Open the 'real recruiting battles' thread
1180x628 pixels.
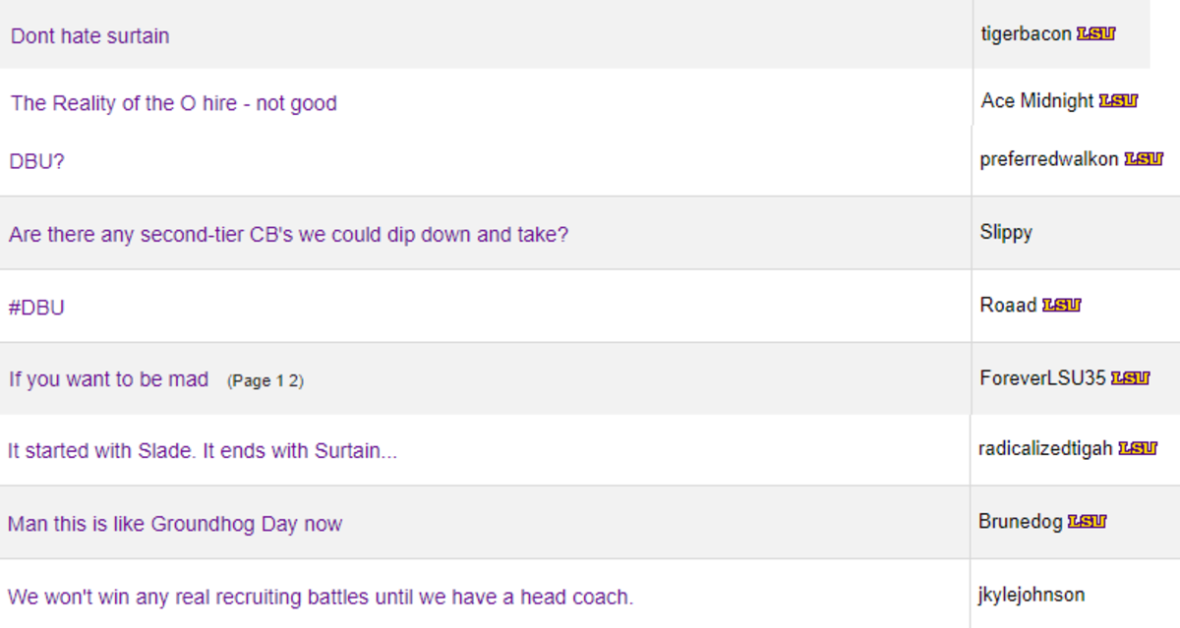click(321, 597)
